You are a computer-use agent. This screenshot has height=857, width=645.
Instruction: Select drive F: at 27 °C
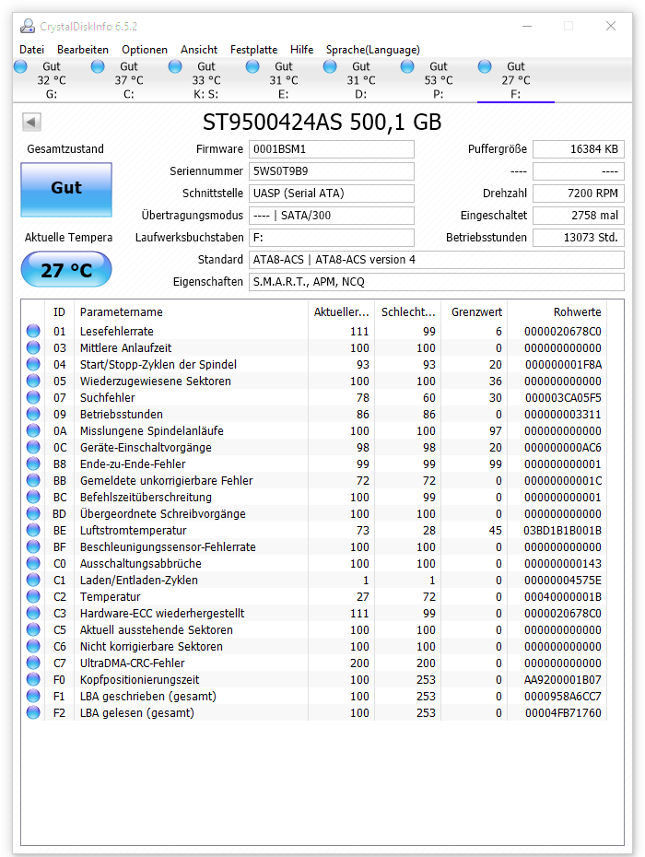click(515, 80)
